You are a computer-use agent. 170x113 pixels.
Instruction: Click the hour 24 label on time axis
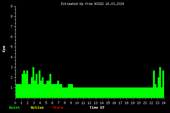coord(164,103)
